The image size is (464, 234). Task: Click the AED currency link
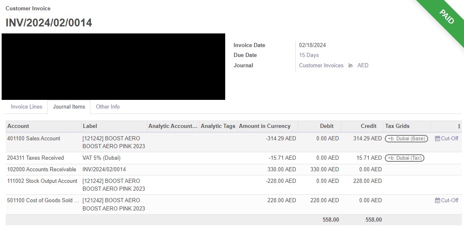click(363, 66)
